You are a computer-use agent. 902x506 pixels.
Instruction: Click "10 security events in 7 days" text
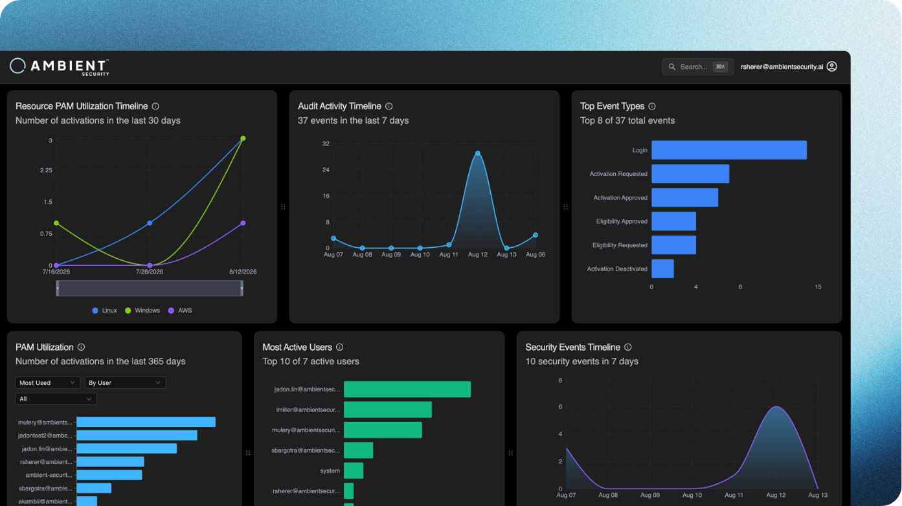point(581,362)
